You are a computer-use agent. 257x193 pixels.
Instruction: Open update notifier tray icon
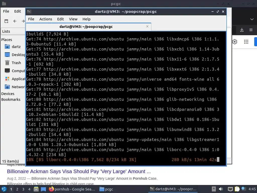point(243,189)
